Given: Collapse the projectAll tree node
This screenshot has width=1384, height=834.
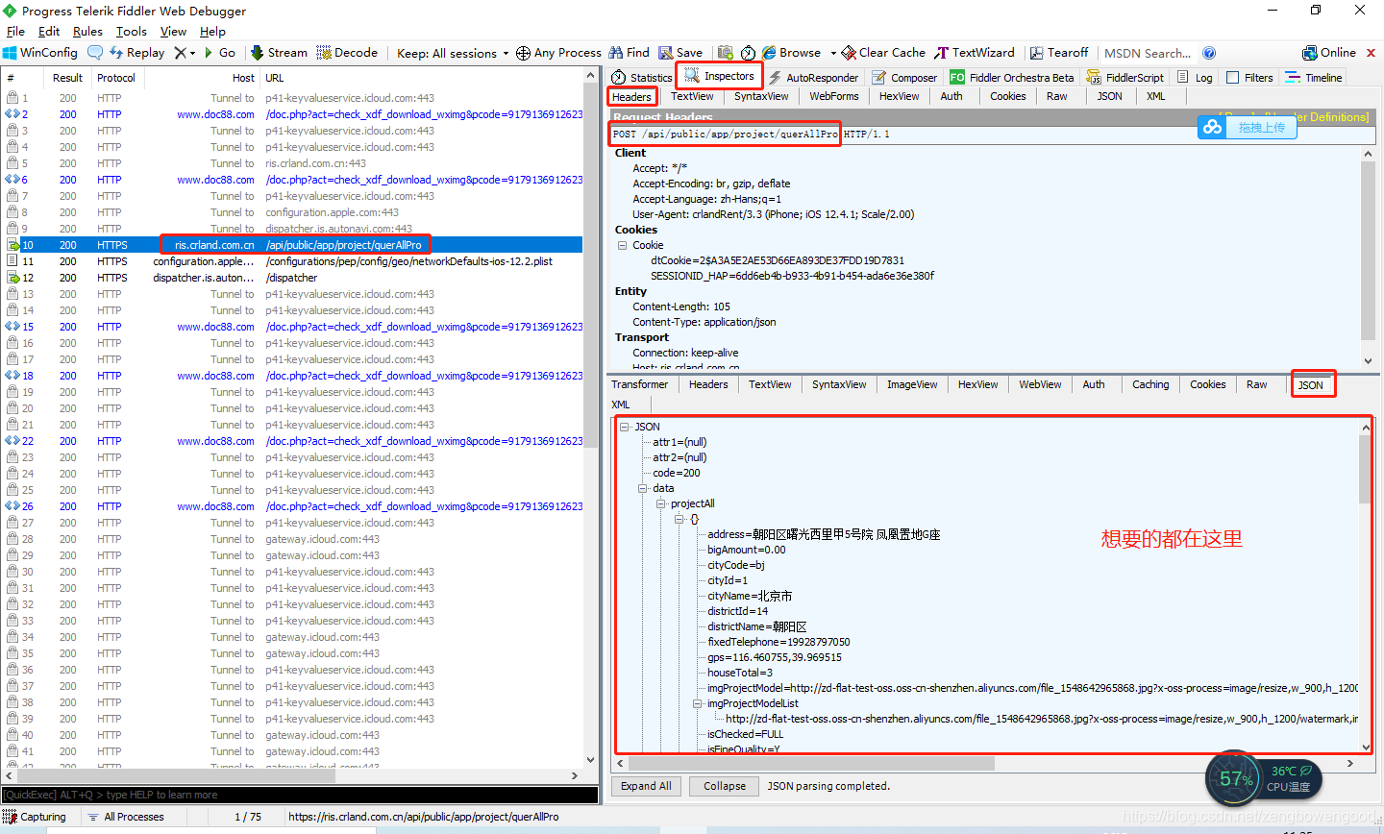Looking at the screenshot, I should click(661, 503).
